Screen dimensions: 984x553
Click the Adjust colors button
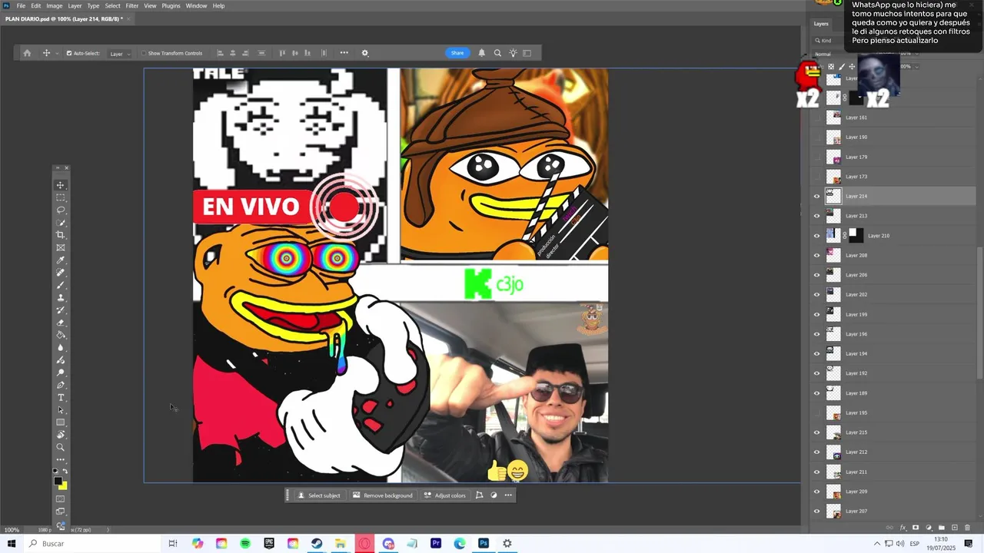pyautogui.click(x=444, y=495)
